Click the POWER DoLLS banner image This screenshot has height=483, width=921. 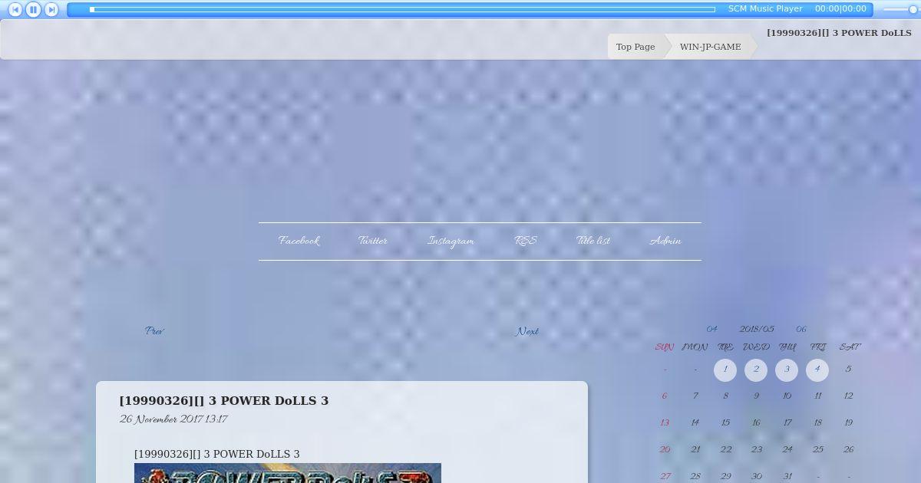pyautogui.click(x=288, y=473)
